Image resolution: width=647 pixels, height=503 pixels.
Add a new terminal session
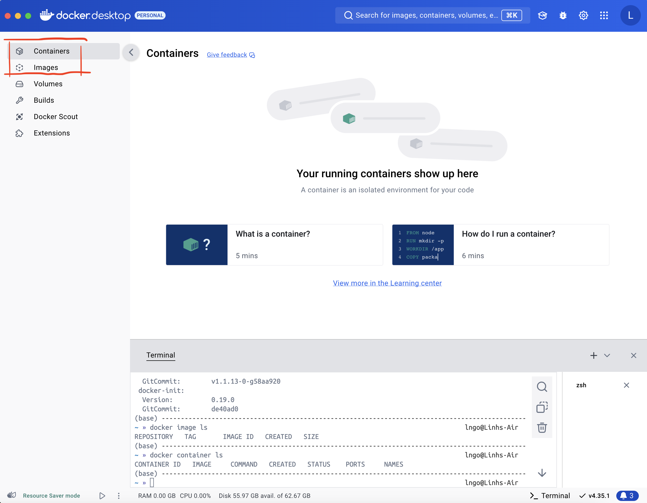coord(594,355)
